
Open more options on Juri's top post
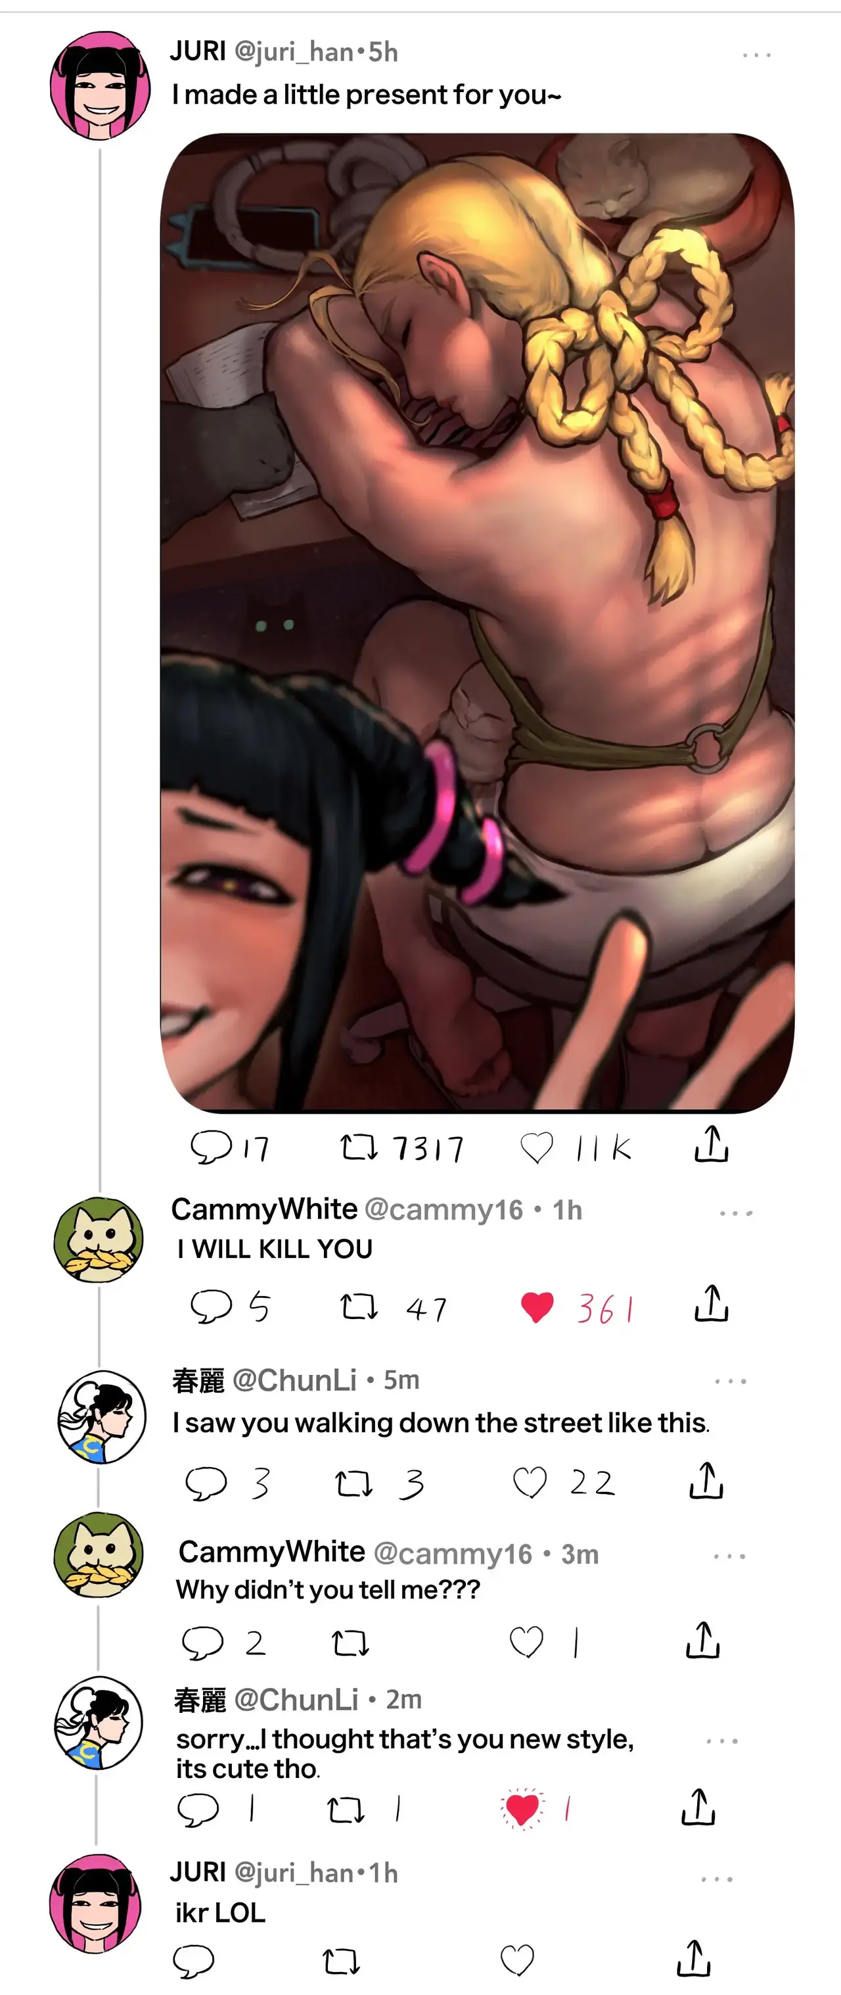click(756, 55)
